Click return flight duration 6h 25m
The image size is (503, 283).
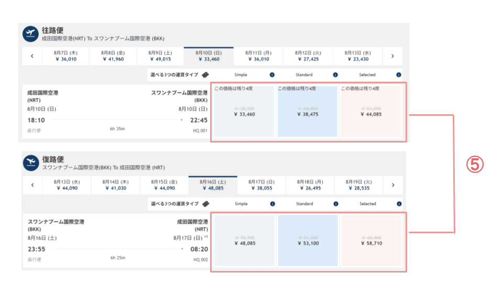(118, 258)
